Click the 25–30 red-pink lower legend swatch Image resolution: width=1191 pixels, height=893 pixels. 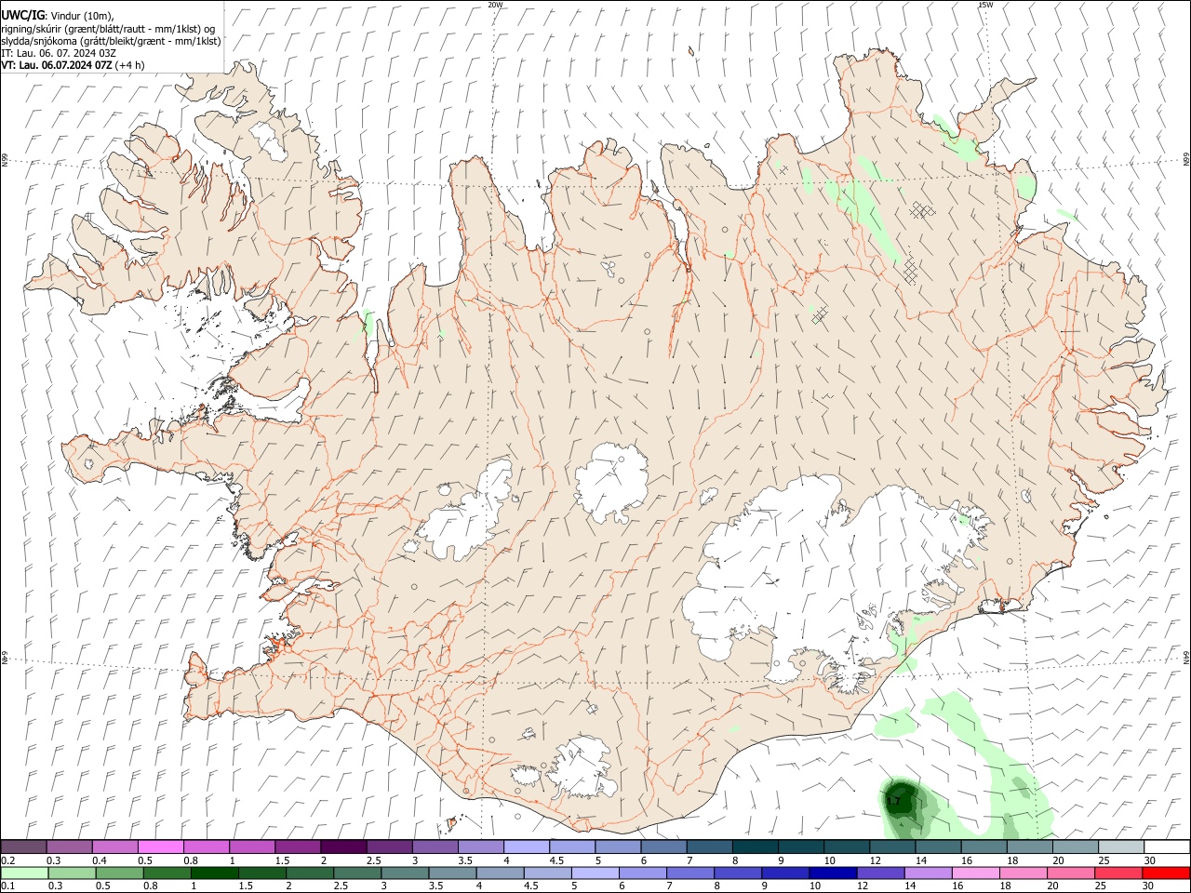click(1117, 873)
